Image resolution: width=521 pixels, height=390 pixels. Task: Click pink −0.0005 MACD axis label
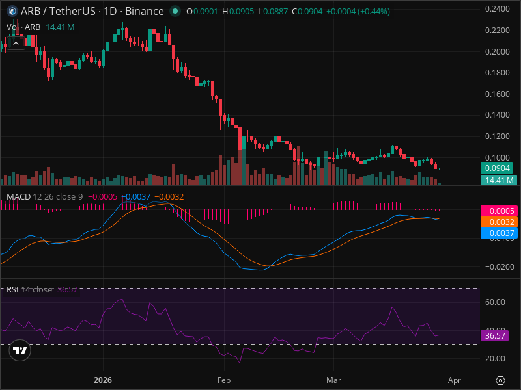click(x=499, y=211)
